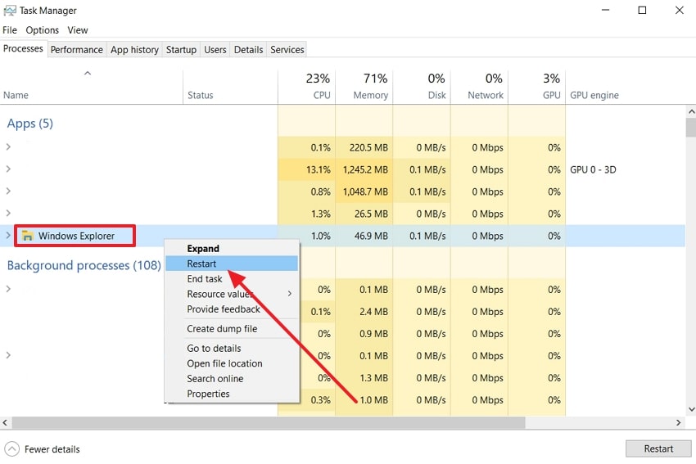Open the File menu
Image resolution: width=696 pixels, height=464 pixels.
pos(10,30)
